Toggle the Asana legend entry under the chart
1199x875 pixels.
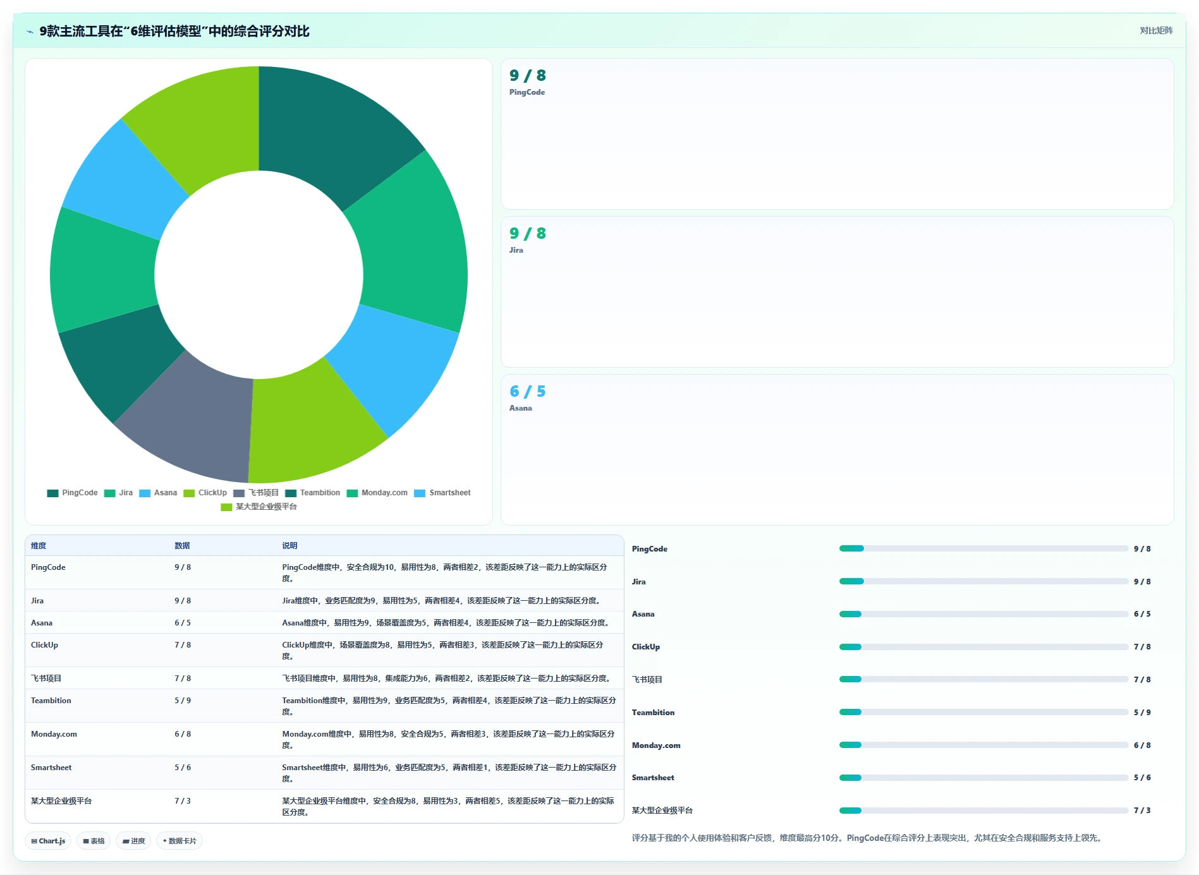pos(158,493)
